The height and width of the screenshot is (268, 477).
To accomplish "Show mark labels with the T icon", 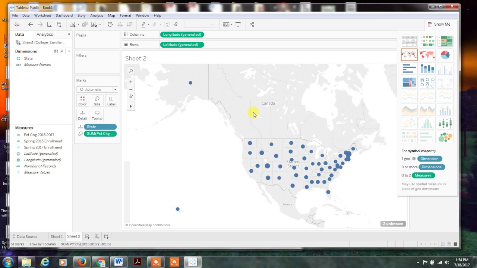I will point(167,25).
